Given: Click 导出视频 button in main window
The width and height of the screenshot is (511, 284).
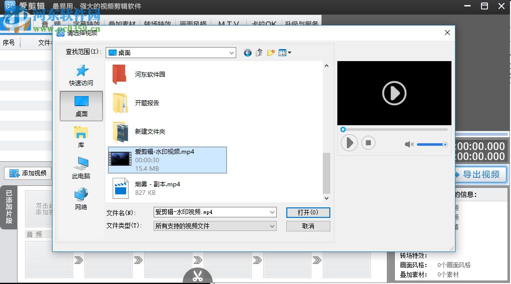Looking at the screenshot, I should pos(479,174).
